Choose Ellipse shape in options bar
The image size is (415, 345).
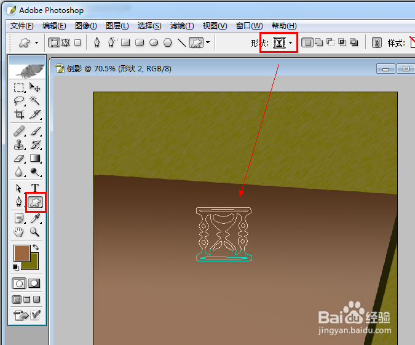tap(154, 42)
